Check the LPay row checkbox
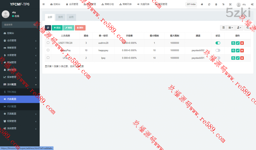This screenshot has width=256, height=150. pos(48,58)
